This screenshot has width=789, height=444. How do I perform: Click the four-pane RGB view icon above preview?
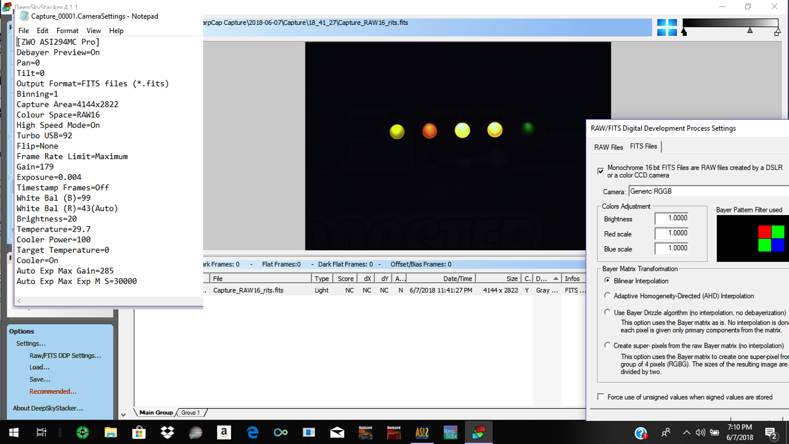click(667, 27)
